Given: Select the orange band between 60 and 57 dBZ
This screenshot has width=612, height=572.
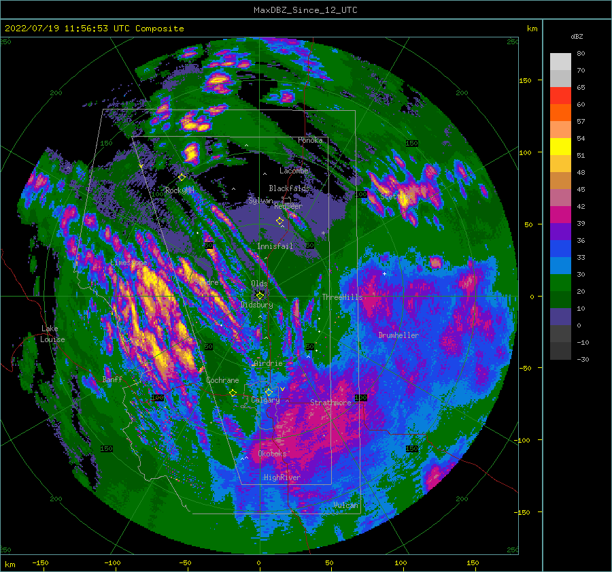Looking at the screenshot, I should (560, 113).
